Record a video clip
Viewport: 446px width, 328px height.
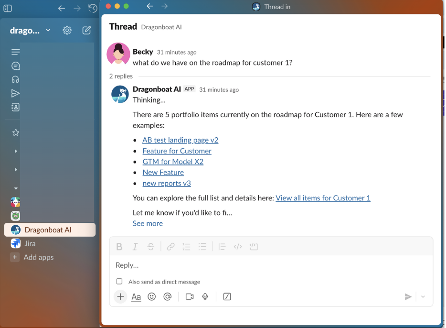pyautogui.click(x=190, y=296)
